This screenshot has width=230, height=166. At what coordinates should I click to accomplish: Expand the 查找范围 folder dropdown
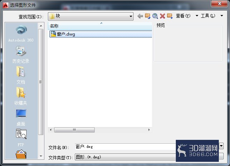131,16
